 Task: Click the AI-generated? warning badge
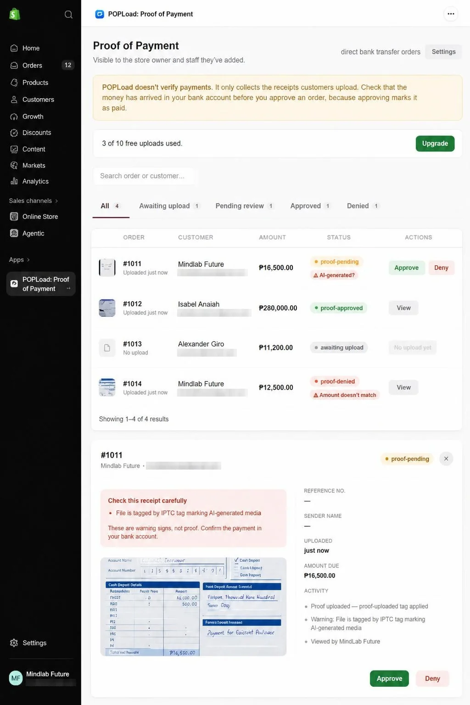pyautogui.click(x=334, y=275)
